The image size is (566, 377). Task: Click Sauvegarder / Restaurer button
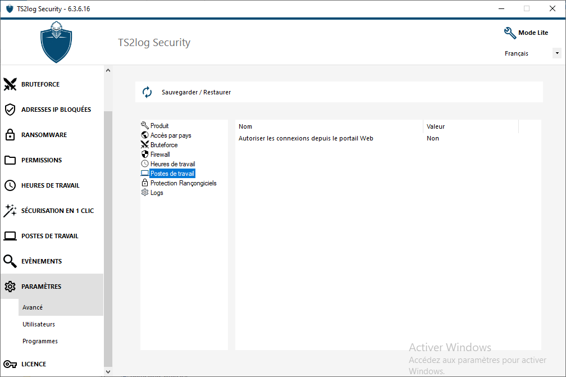pyautogui.click(x=339, y=92)
